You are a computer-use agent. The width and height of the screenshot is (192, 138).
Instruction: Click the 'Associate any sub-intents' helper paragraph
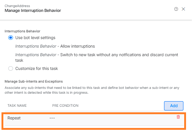pos(92,90)
